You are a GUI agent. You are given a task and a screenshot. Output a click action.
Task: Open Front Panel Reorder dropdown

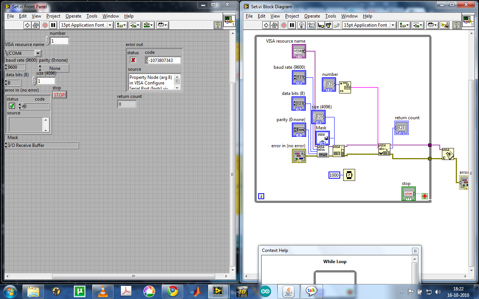click(162, 25)
